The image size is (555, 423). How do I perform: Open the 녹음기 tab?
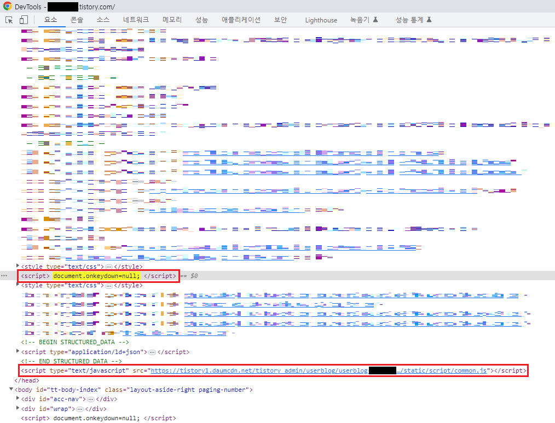[364, 20]
